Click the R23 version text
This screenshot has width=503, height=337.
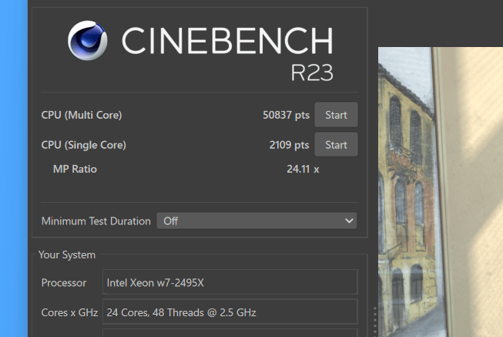tap(312, 72)
